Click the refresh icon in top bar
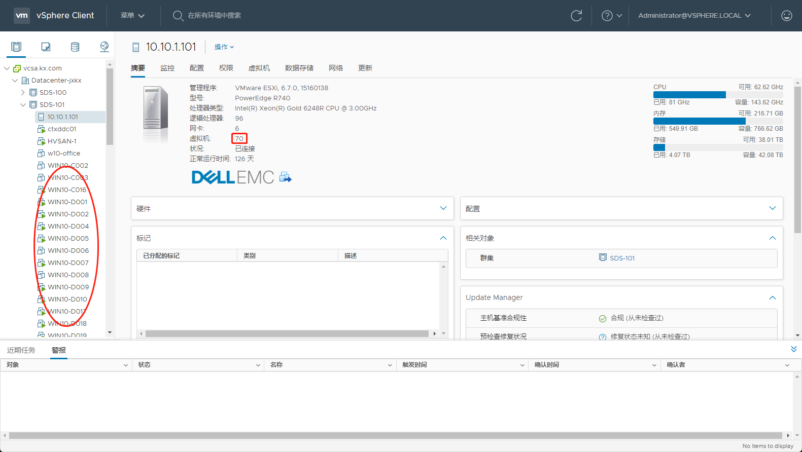 pos(576,16)
